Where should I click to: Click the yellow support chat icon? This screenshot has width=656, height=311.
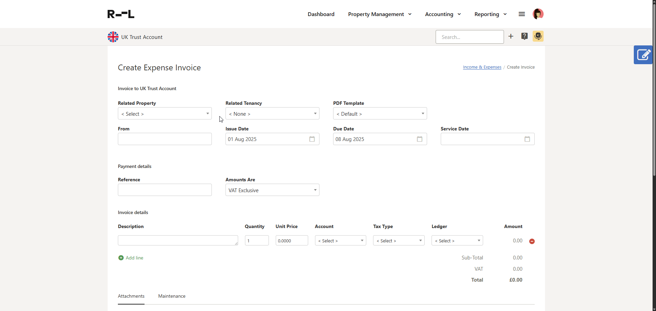pyautogui.click(x=538, y=37)
